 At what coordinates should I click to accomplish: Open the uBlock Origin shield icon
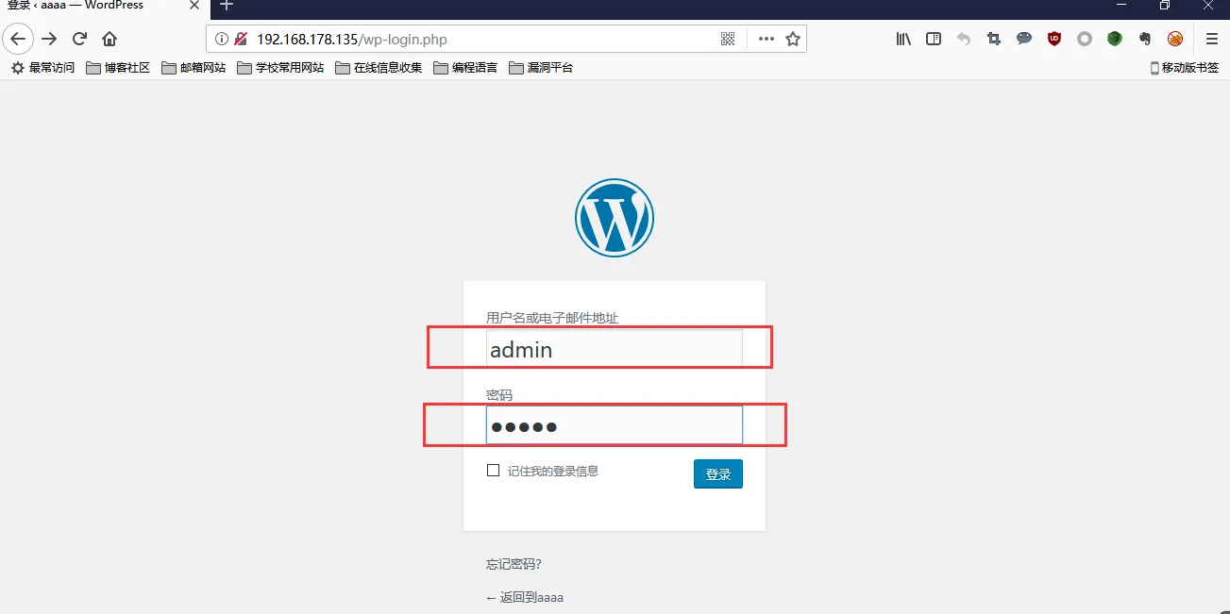coord(1054,39)
